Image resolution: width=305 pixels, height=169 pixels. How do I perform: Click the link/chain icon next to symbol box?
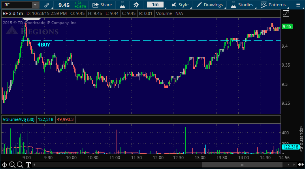click(x=47, y=5)
